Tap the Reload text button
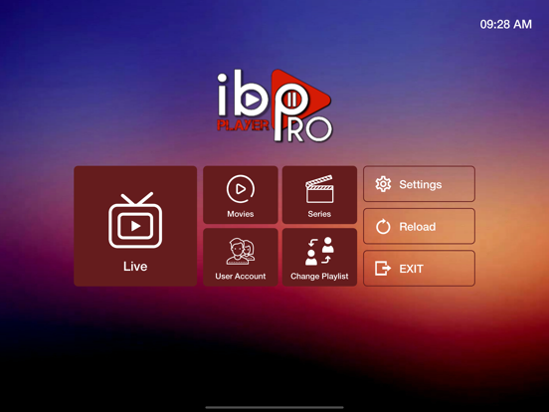Image resolution: width=549 pixels, height=412 pixels. 418,227
